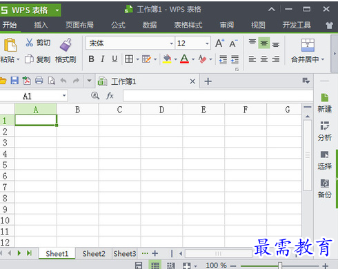338x269 pixels.
Task: Toggle center text horizontally
Action: pyautogui.click(x=264, y=59)
